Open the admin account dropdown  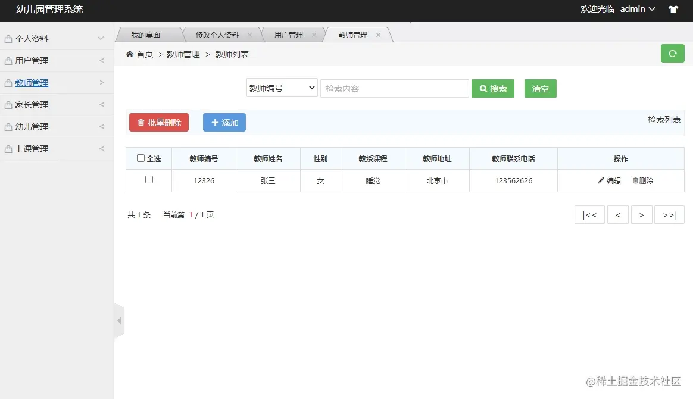click(x=636, y=9)
